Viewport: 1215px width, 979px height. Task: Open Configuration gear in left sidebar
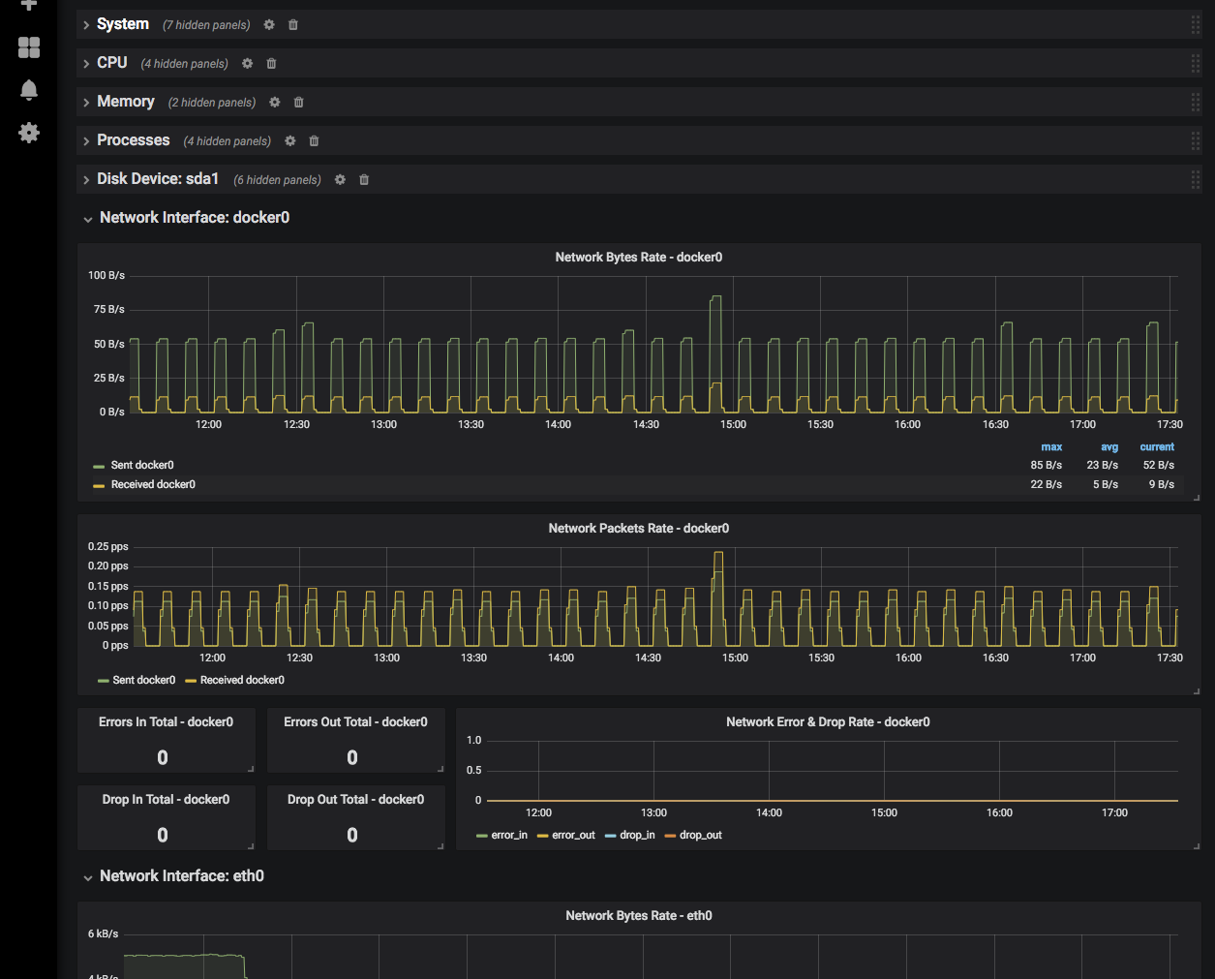pos(29,133)
